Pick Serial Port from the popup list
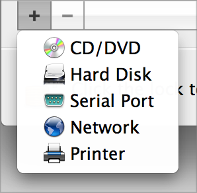 112,101
